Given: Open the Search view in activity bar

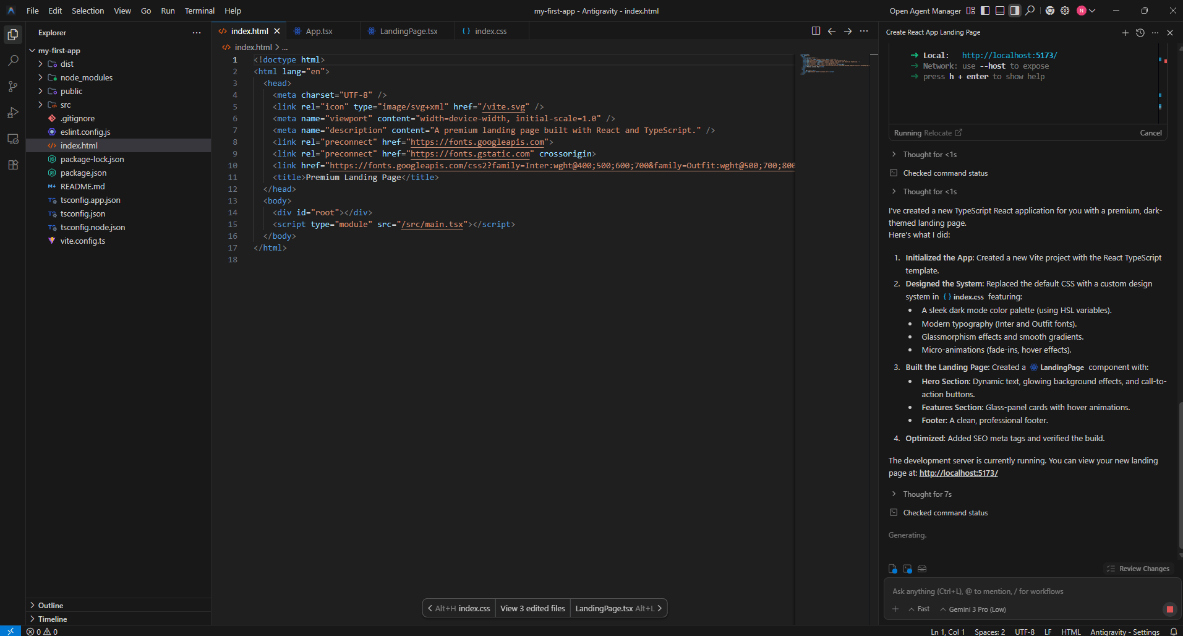Looking at the screenshot, I should (x=13, y=61).
